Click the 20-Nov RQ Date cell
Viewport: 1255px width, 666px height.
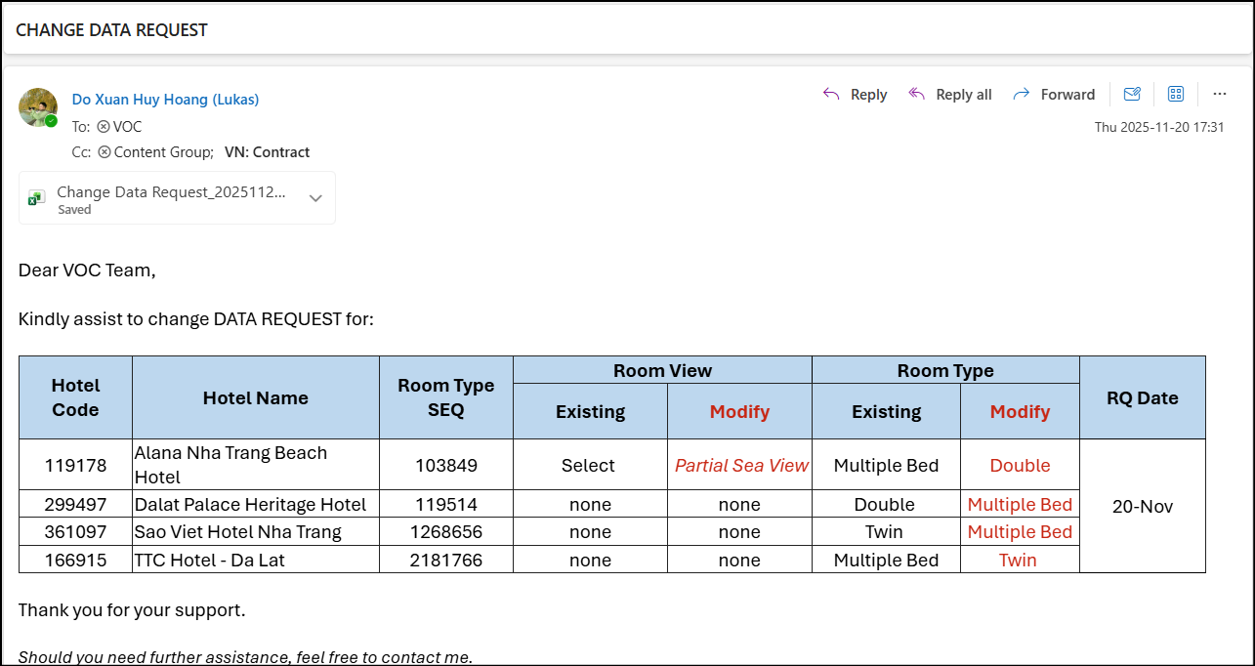pos(1143,506)
